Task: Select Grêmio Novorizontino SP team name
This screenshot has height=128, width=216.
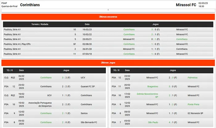Action: pos(147,95)
